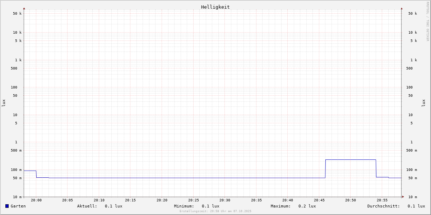
Task: Click the right vertical lux axis label
Action: (423, 103)
